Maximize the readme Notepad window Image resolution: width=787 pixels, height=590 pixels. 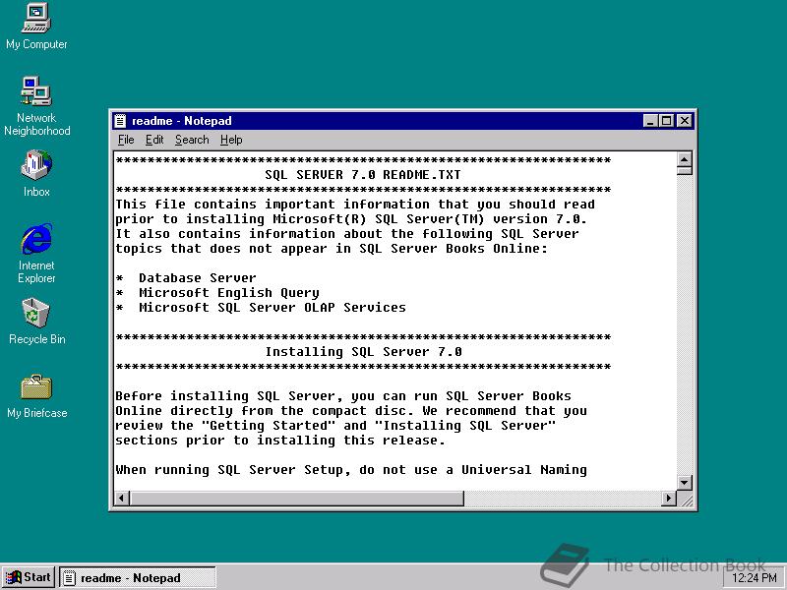[666, 121]
